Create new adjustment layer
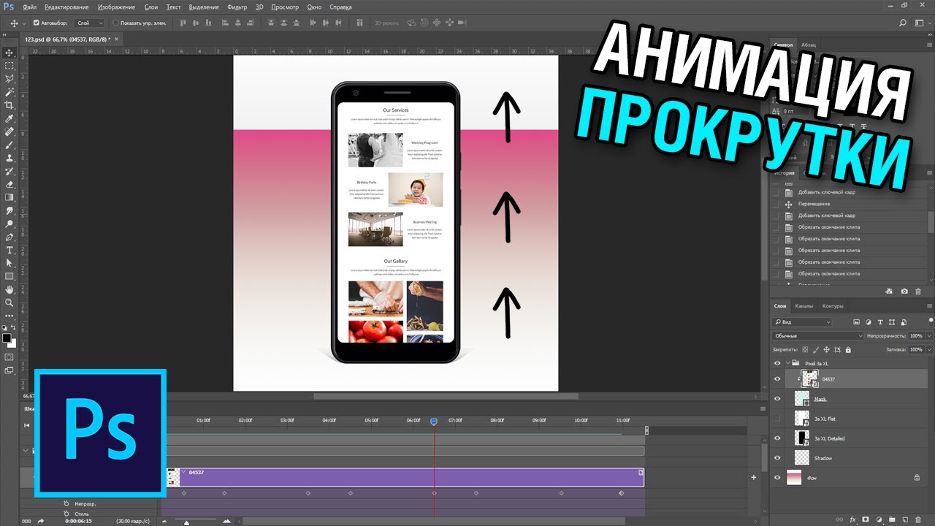The height and width of the screenshot is (526, 935). click(879, 520)
